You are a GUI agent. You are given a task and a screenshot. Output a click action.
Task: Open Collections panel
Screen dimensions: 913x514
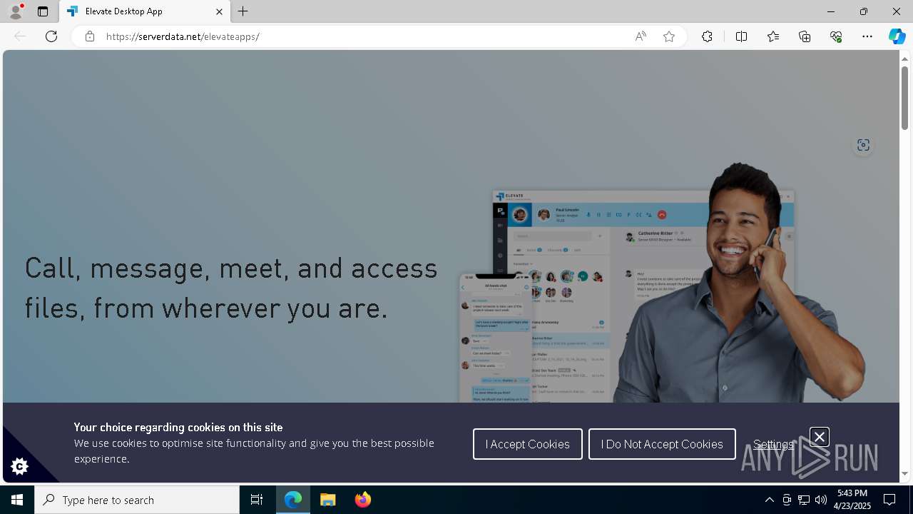point(805,36)
